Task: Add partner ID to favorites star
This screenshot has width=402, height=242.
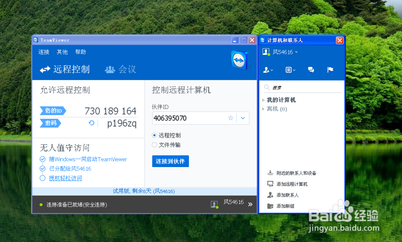Action: point(230,118)
